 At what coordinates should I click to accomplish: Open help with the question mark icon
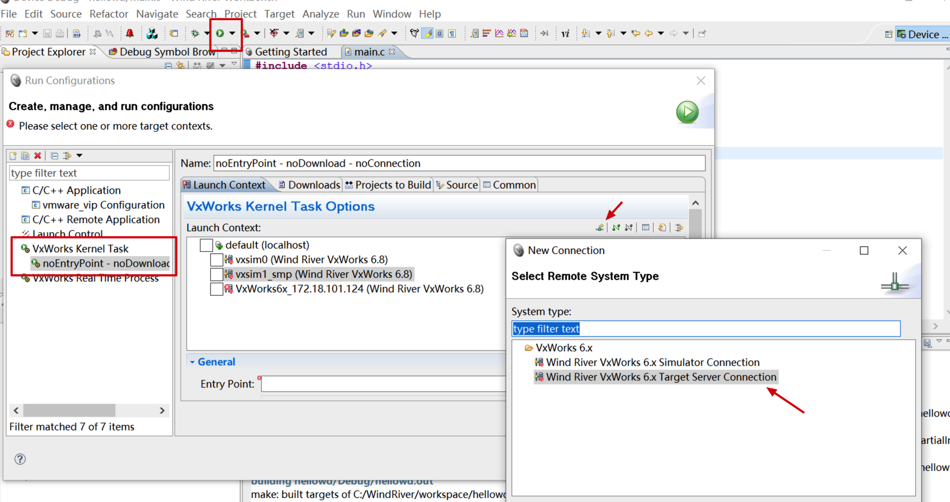click(20, 459)
